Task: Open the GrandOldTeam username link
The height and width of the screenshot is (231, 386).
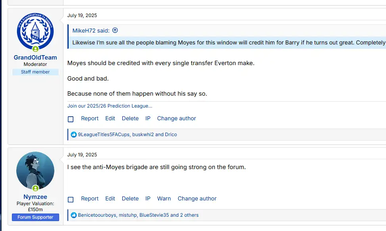Action: pos(35,58)
